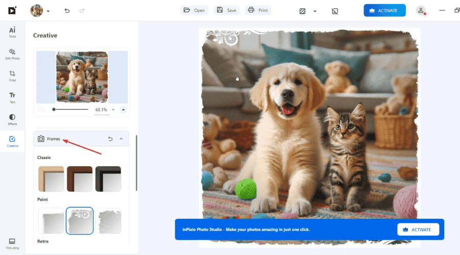Image resolution: width=460 pixels, height=255 pixels.
Task: Open the current photo thumbnail dropdown
Action: [48, 11]
